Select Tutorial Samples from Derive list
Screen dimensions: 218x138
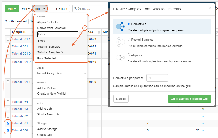click(x=49, y=47)
